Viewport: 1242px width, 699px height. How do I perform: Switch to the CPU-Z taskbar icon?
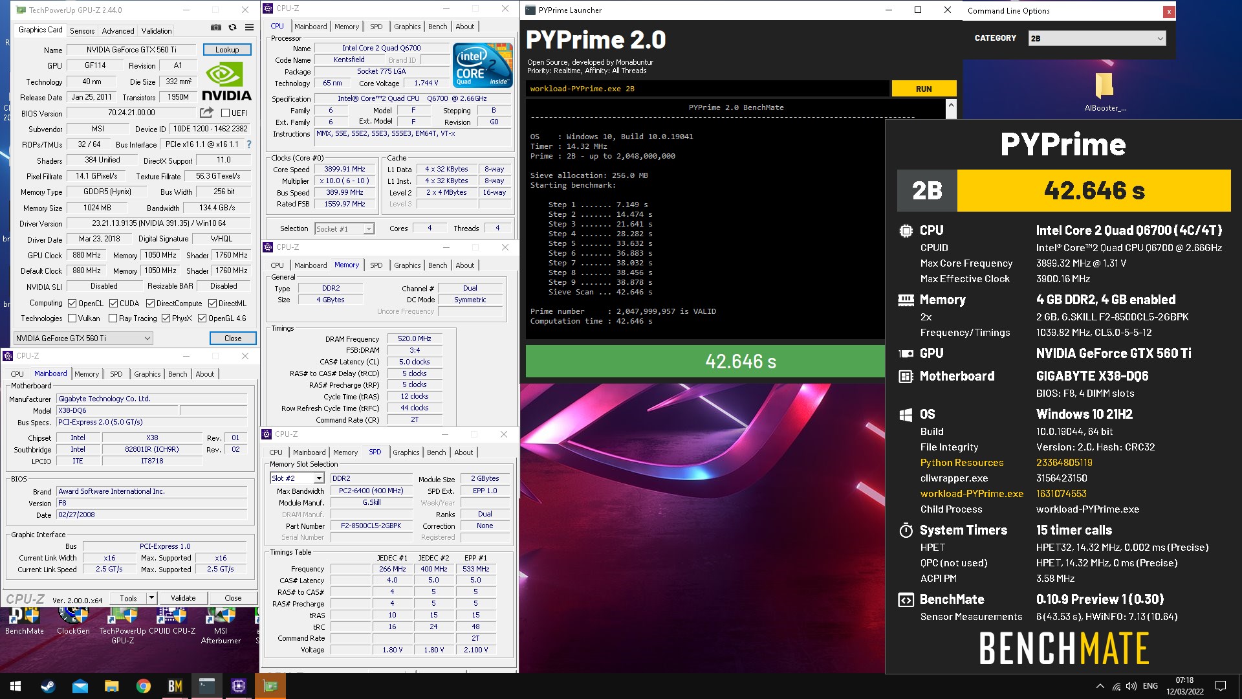pos(238,686)
